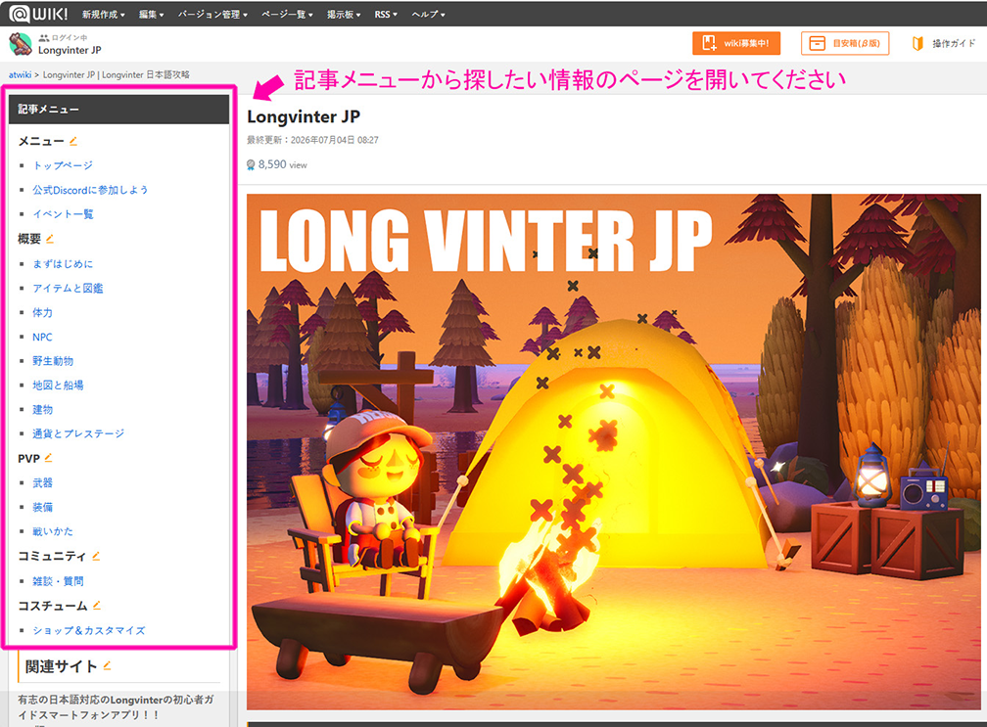Click the @WIKI logo
This screenshot has height=727, width=987.
(x=39, y=13)
